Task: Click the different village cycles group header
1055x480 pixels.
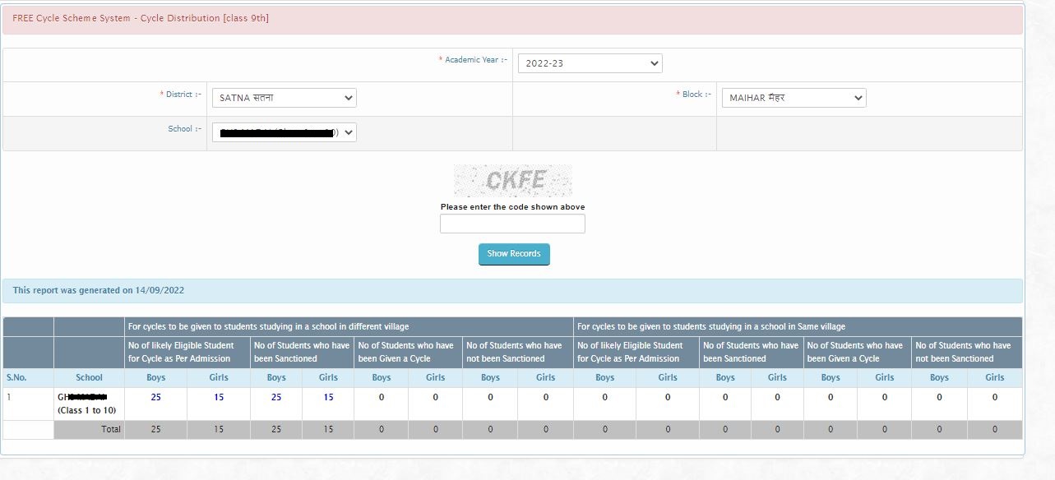Action: click(x=268, y=326)
